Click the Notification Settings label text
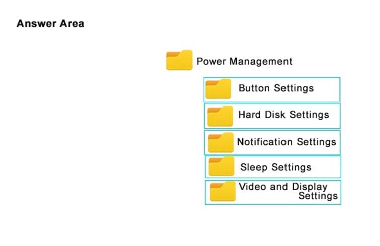Image resolution: width=380 pixels, height=246 pixels. tap(287, 142)
